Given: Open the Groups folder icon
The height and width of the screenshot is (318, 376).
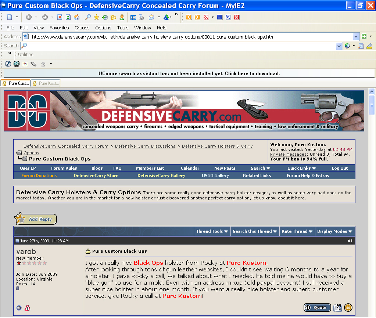Looking at the screenshot, I should [x=113, y=17].
